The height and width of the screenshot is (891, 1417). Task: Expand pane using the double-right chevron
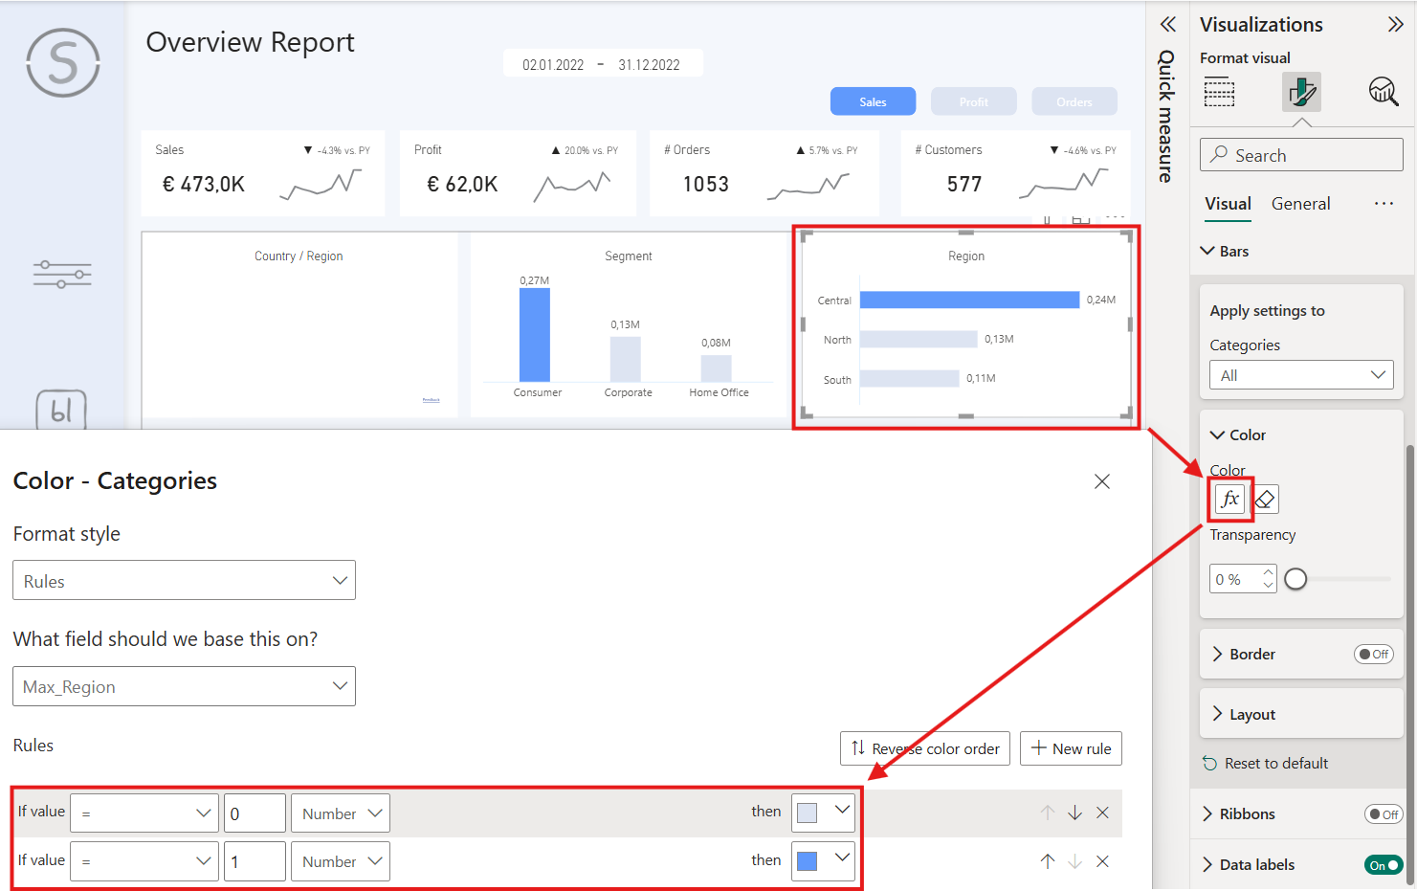tap(1395, 25)
